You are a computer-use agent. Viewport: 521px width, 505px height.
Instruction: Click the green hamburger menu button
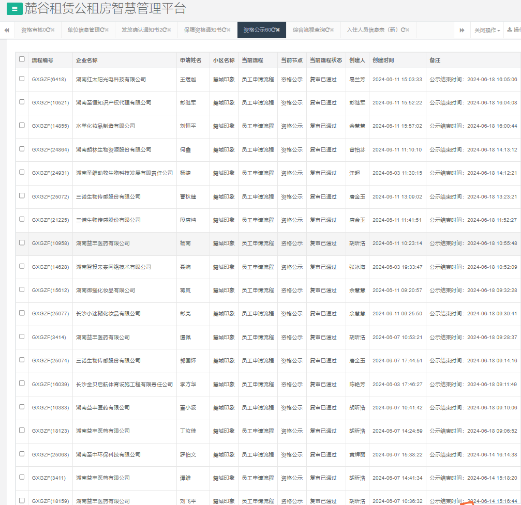[14, 9]
